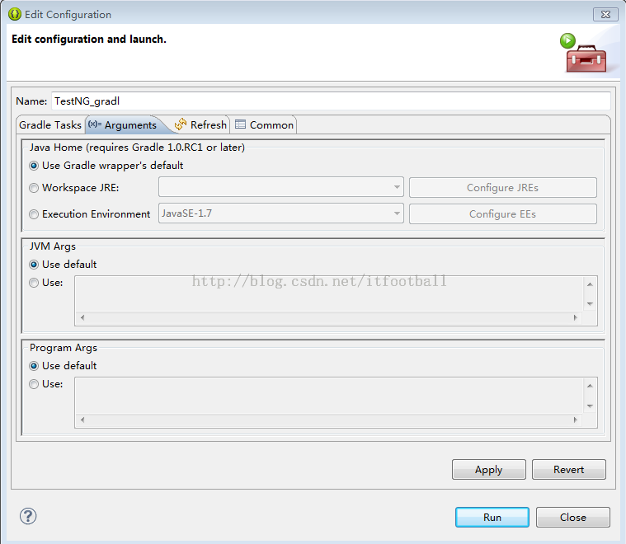Select Program Args custom Use radio

34,384
